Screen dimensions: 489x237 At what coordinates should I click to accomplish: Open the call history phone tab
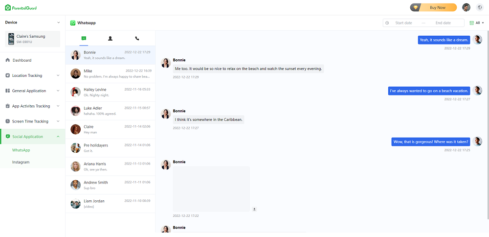pyautogui.click(x=137, y=38)
